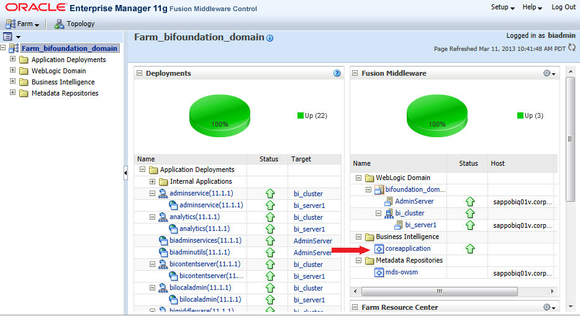Click the bi_cluster cluster icon
This screenshot has height=316, width=580.
click(389, 214)
